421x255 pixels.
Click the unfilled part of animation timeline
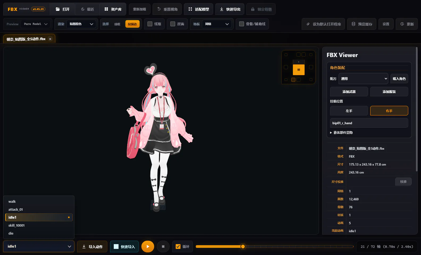(299, 247)
